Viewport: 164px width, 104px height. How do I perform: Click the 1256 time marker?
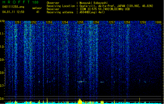coord(96,22)
